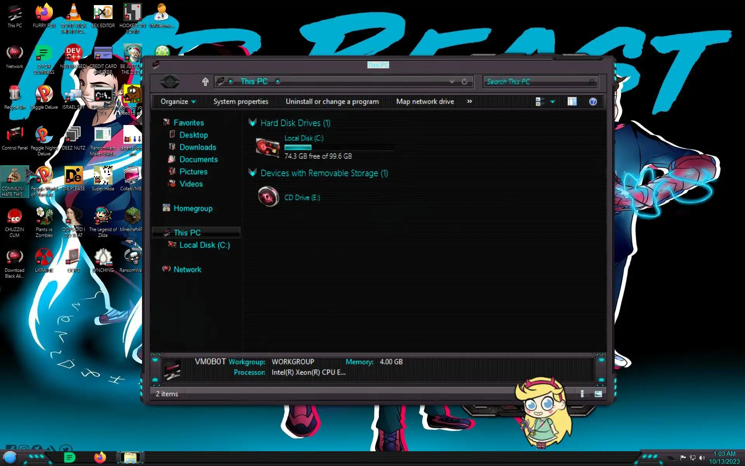
Task: Expand the address bar history dropdown
Action: (x=452, y=82)
